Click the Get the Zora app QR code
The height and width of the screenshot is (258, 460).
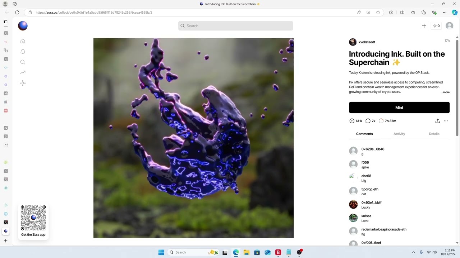(x=33, y=218)
